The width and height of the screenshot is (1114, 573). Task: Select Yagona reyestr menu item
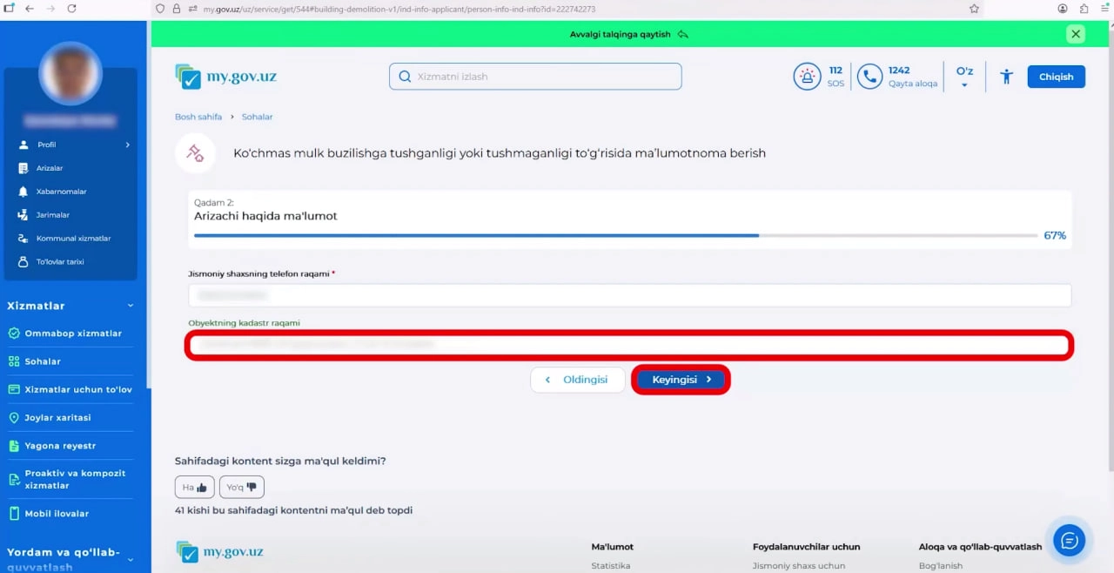coord(60,446)
